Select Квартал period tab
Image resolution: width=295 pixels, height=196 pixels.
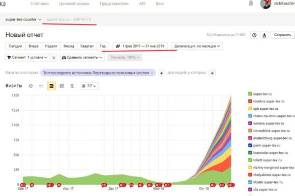[87, 46]
